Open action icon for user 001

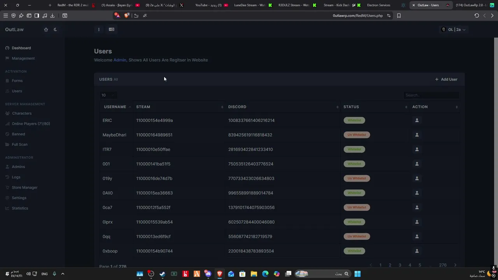pos(417,164)
